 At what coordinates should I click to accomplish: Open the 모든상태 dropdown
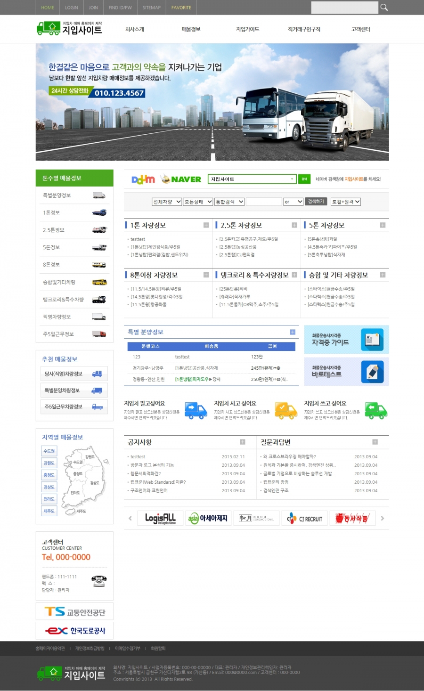pyautogui.click(x=198, y=202)
